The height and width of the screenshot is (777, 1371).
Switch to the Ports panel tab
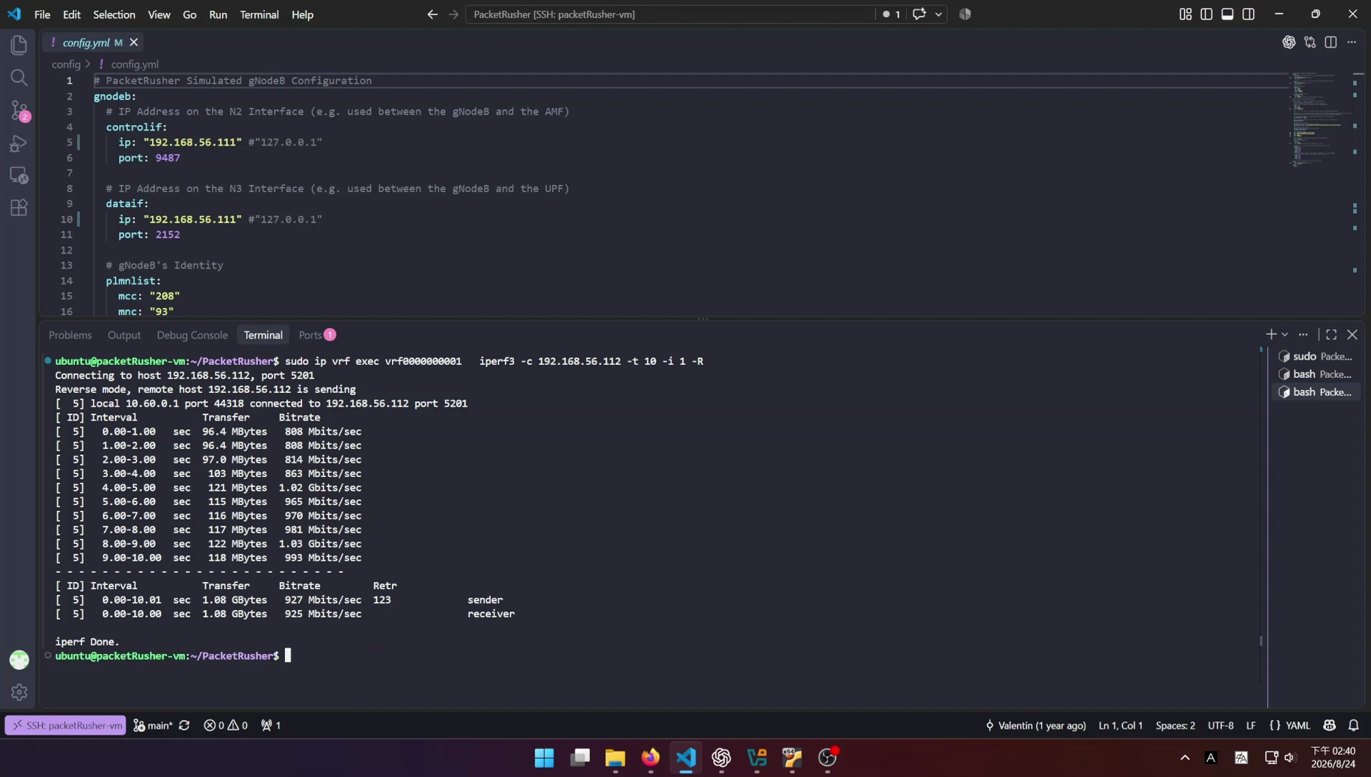317,335
